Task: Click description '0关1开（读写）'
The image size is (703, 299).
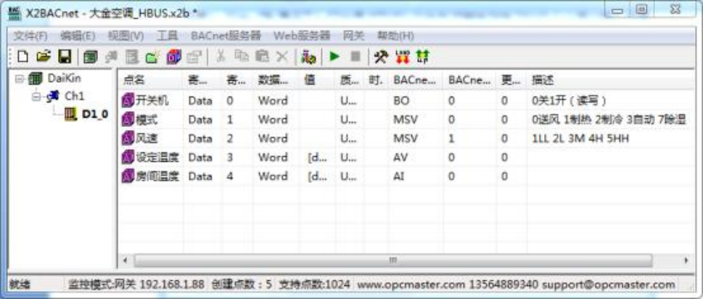Action: pyautogui.click(x=569, y=100)
